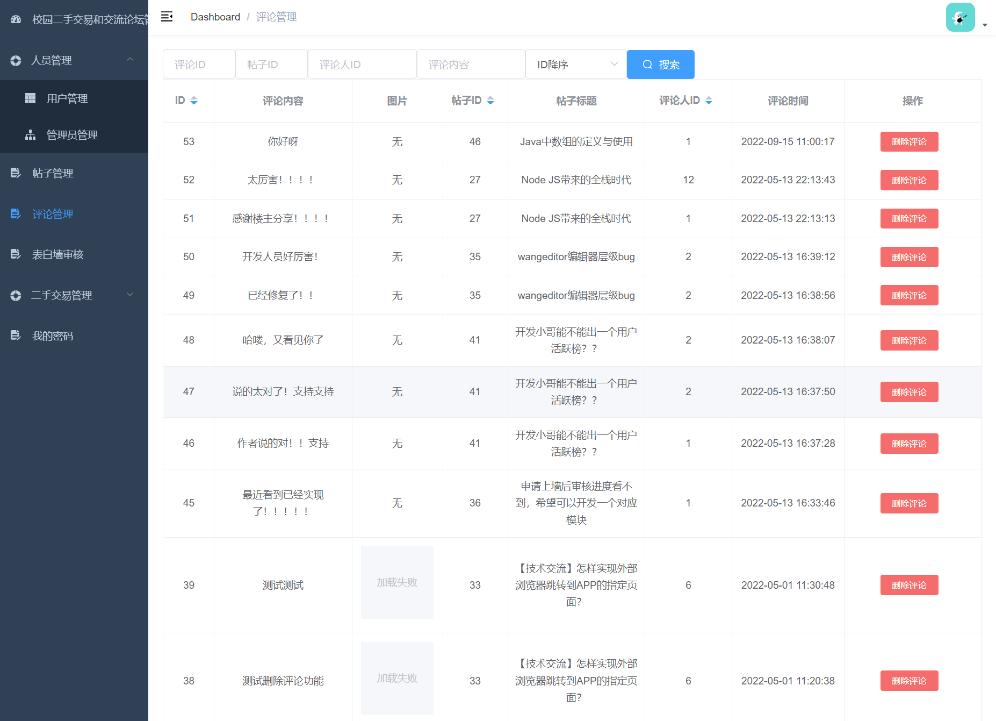This screenshot has height=721, width=996.
Task: Toggle the sidebar hamburger icon
Action: pos(167,17)
